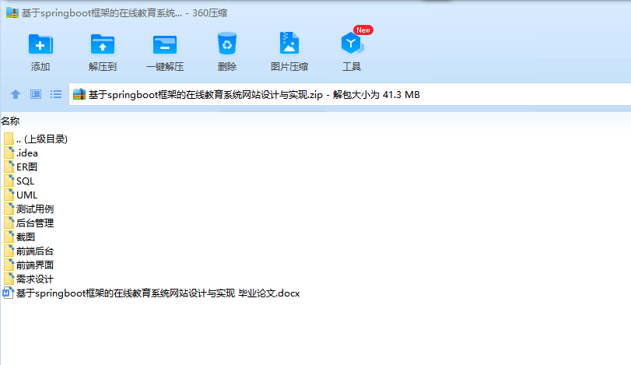Click the 360压缩 app icon in title bar
Screen dimensions: 631x365
point(12,13)
